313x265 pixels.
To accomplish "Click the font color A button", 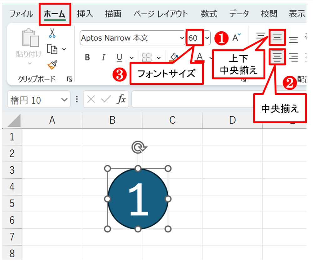I will coord(199,57).
